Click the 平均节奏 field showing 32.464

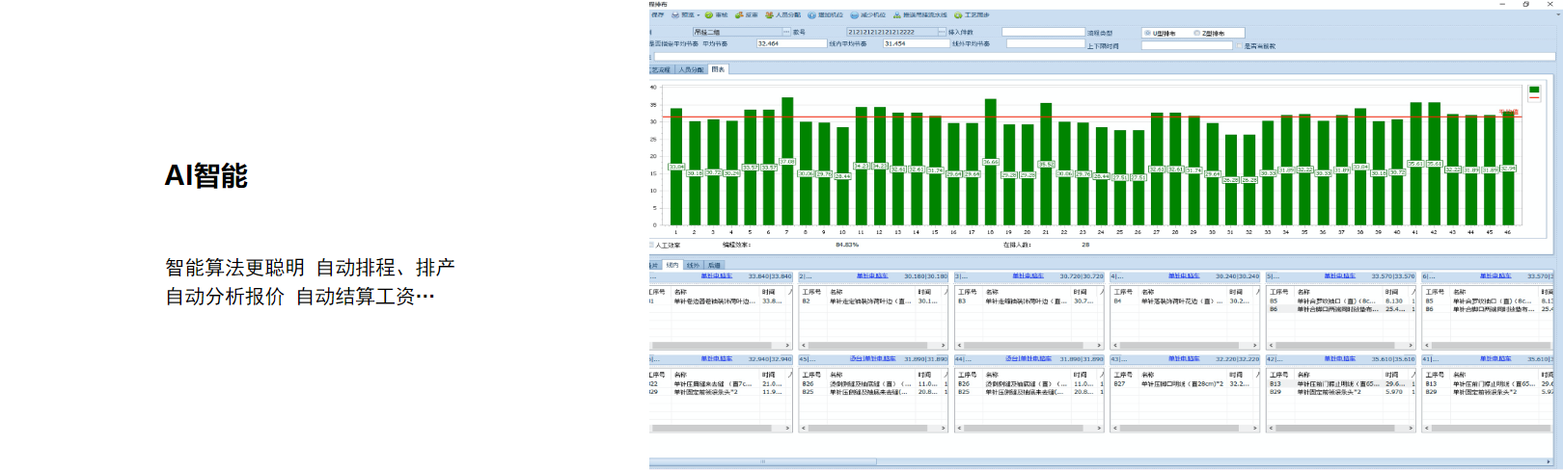(x=791, y=43)
